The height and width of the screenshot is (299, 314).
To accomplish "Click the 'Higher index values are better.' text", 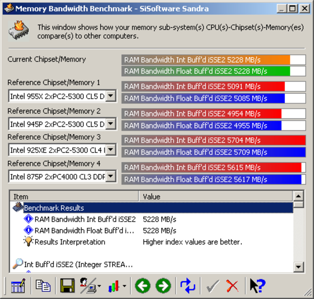I will click(x=192, y=242).
